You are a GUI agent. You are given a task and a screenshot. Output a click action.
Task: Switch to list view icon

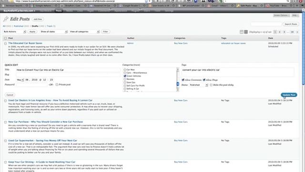click(x=242, y=32)
